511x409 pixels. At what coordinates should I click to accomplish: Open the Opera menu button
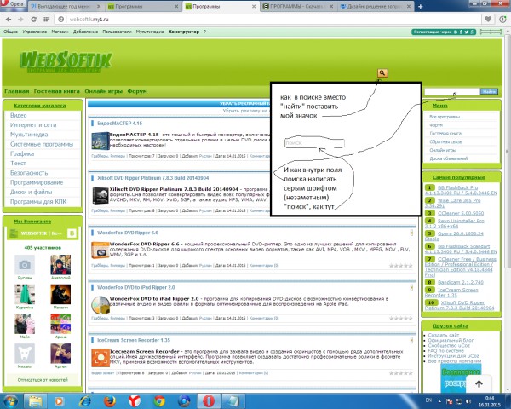(x=13, y=4)
